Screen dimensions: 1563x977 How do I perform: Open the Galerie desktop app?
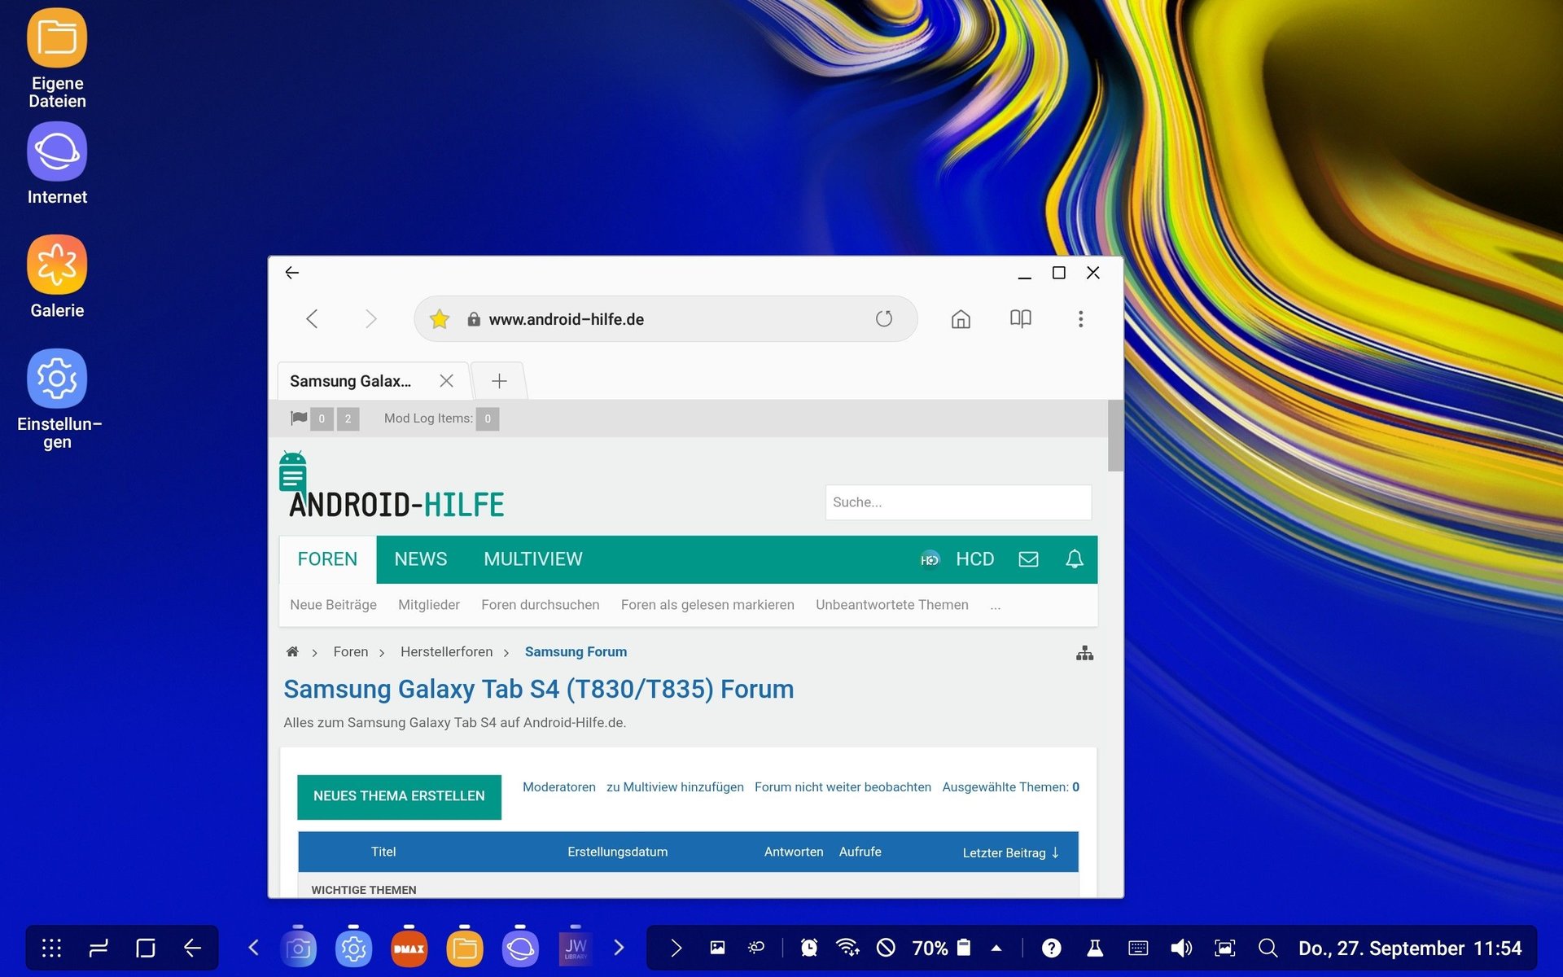point(57,277)
